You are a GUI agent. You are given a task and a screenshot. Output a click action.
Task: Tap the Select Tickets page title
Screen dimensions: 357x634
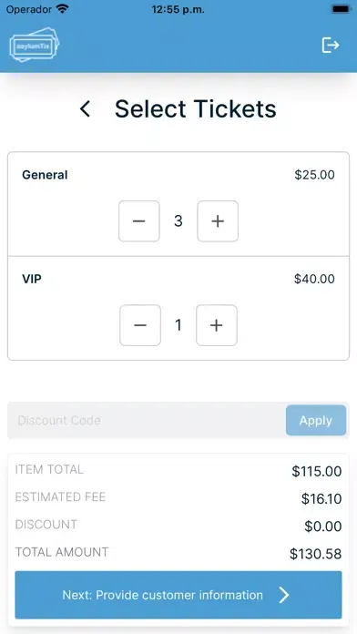pyautogui.click(x=196, y=109)
